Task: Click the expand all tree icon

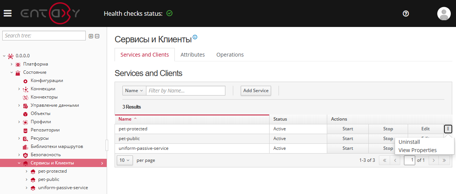Action: click(x=91, y=36)
